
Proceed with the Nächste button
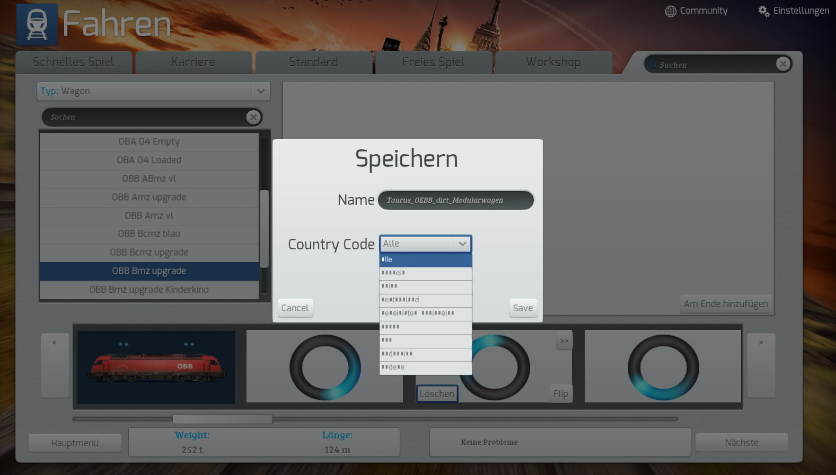tap(742, 443)
